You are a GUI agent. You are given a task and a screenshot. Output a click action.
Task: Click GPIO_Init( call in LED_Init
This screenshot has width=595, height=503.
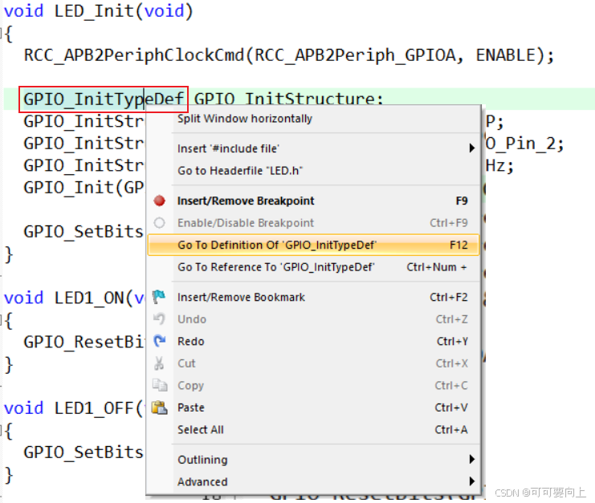pos(74,188)
